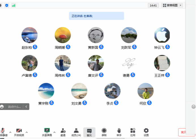Screen dimensions: 196x139
Task: Click the name label 黄宇刚
Action: 43,103
